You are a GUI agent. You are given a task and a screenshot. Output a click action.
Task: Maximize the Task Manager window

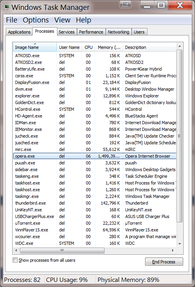(161, 5)
